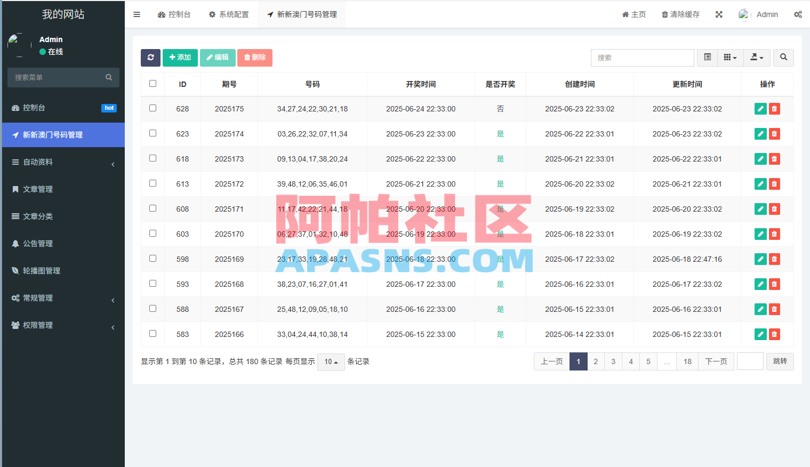Open the fullscreen toggle icon in header
The height and width of the screenshot is (467, 810).
coord(719,14)
